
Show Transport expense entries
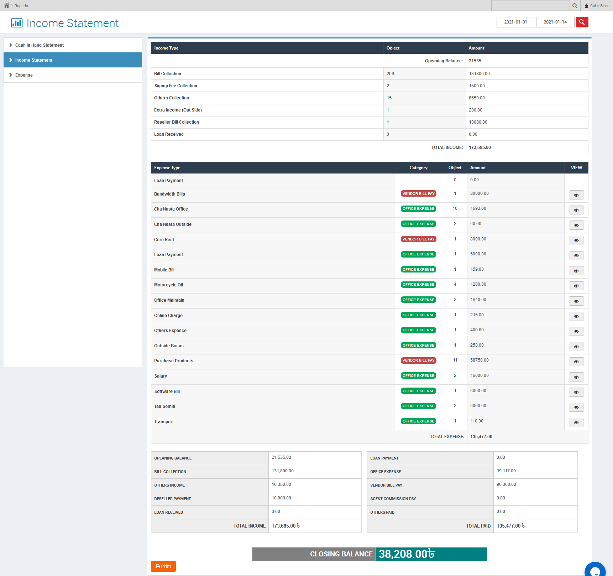576,422
